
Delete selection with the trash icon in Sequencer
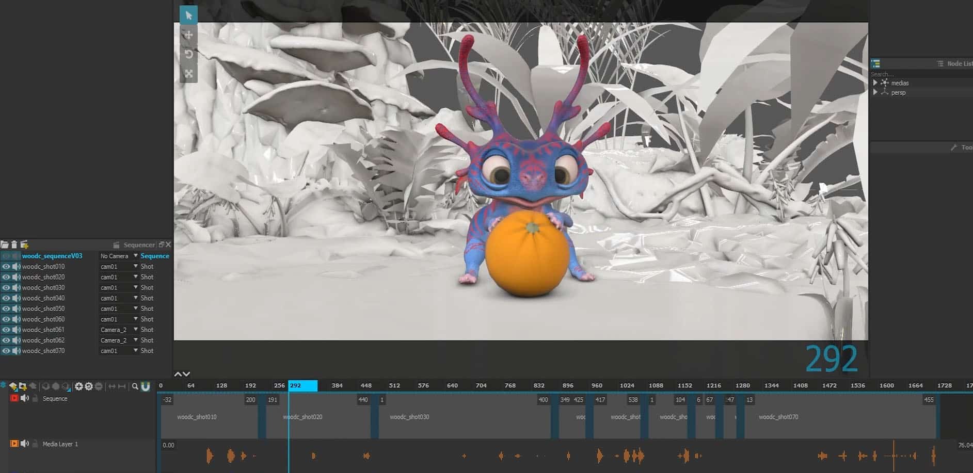pyautogui.click(x=13, y=244)
